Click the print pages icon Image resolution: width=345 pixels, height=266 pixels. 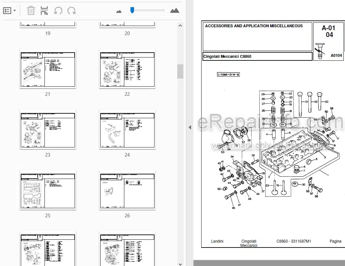point(44,11)
